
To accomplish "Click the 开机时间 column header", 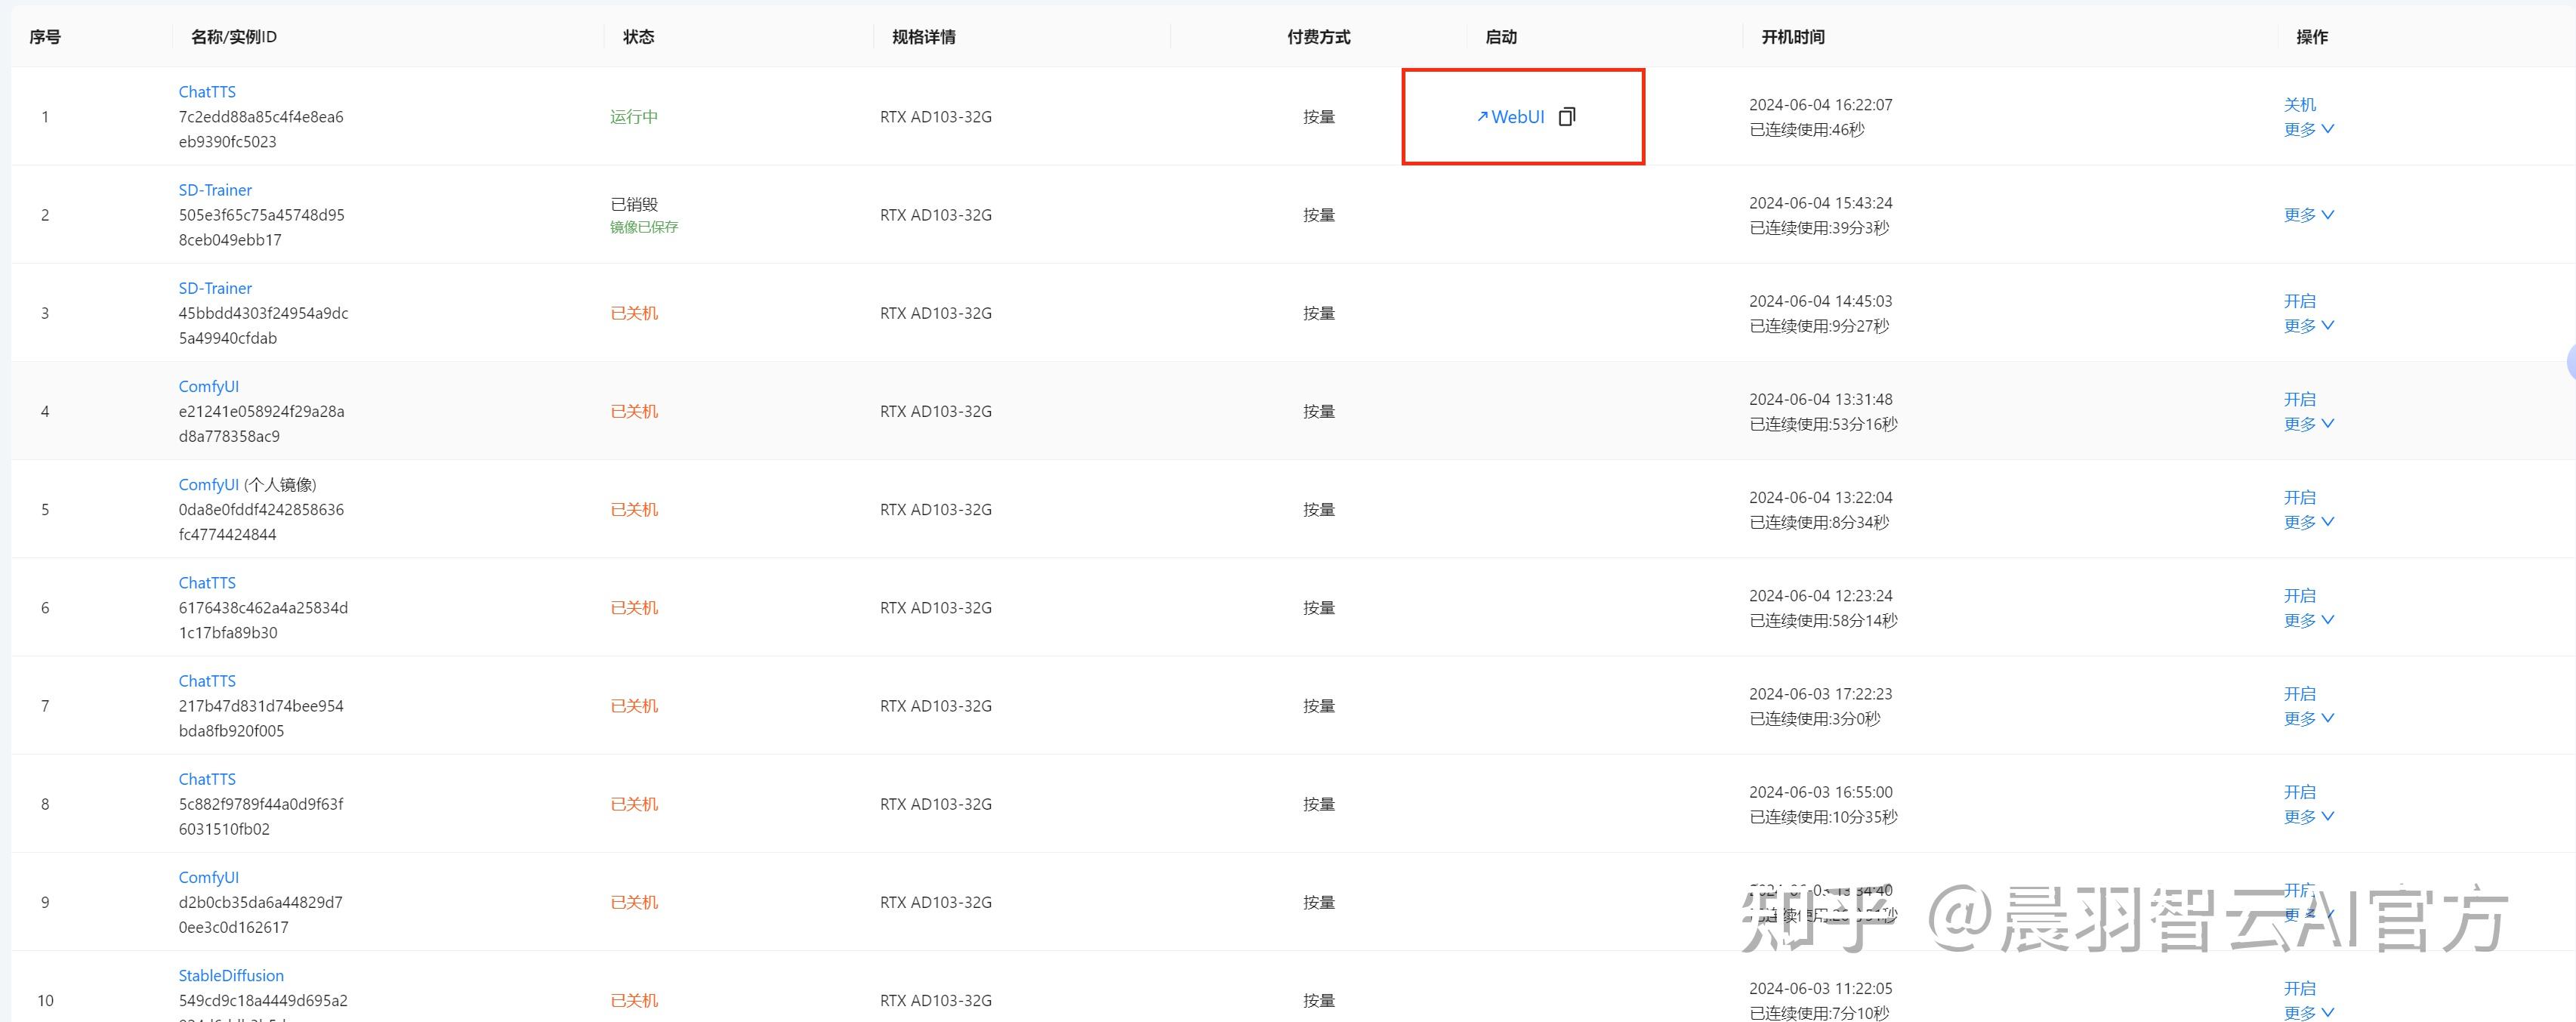I will (1792, 37).
